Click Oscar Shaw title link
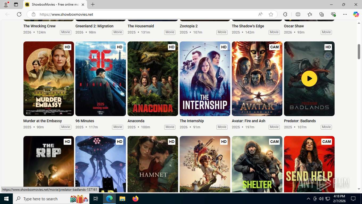Screen dimensions: 362x204 pos(294,26)
